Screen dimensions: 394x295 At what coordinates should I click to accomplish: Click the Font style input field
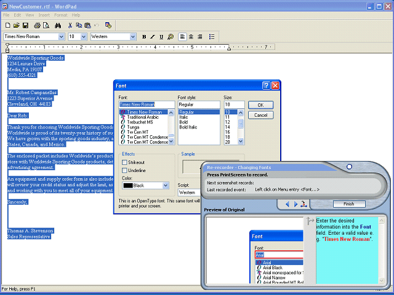click(x=199, y=104)
